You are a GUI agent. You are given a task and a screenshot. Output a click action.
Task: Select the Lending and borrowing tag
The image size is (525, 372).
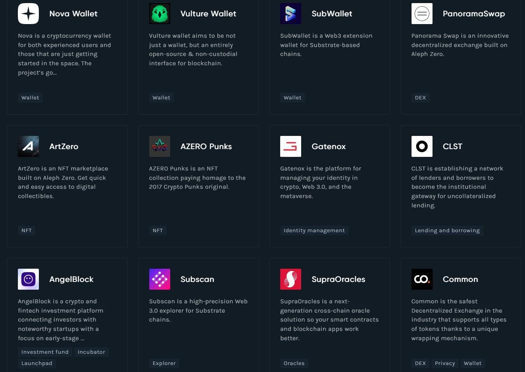pyautogui.click(x=447, y=230)
